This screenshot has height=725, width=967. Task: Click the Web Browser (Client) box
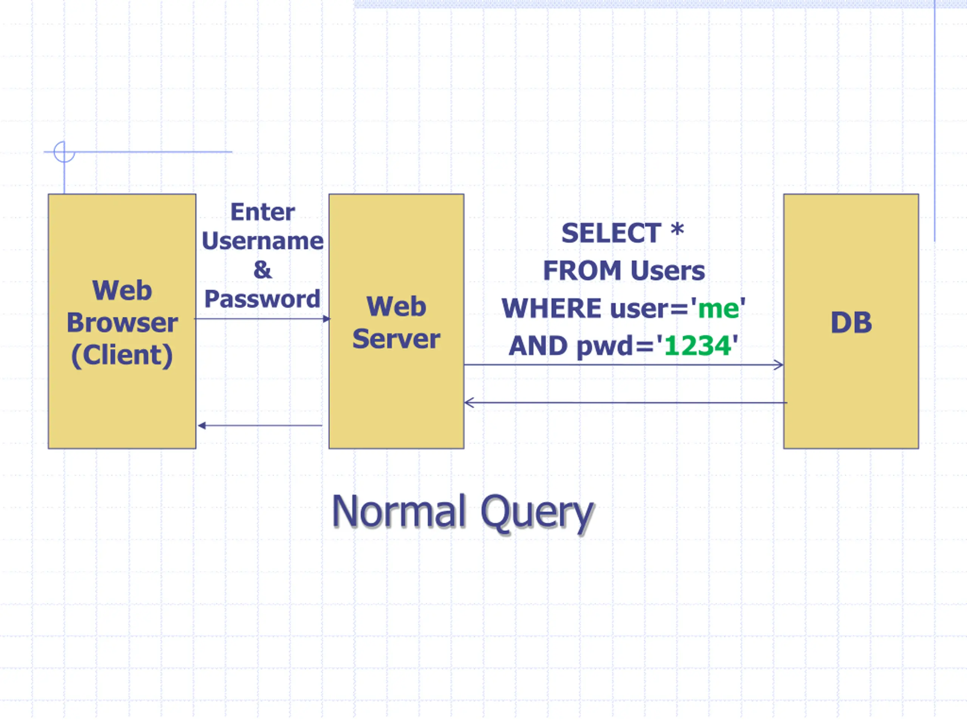(x=122, y=321)
